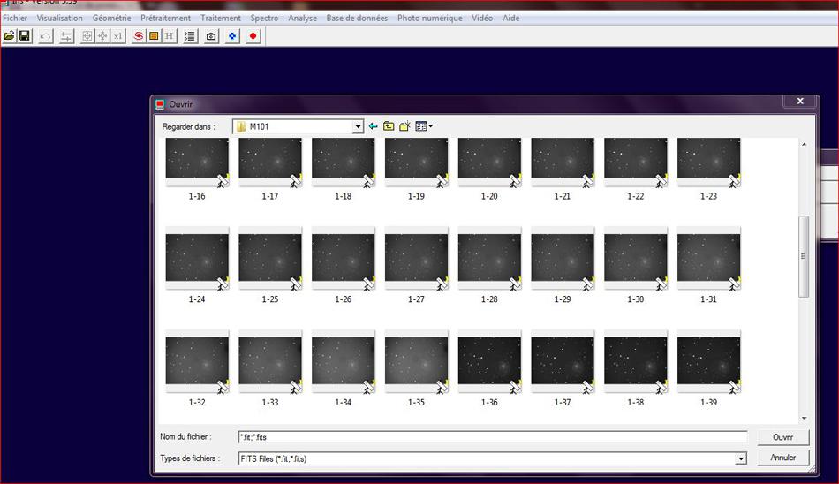Click the red S toolbar icon
Screen dimensions: 839x484
139,36
